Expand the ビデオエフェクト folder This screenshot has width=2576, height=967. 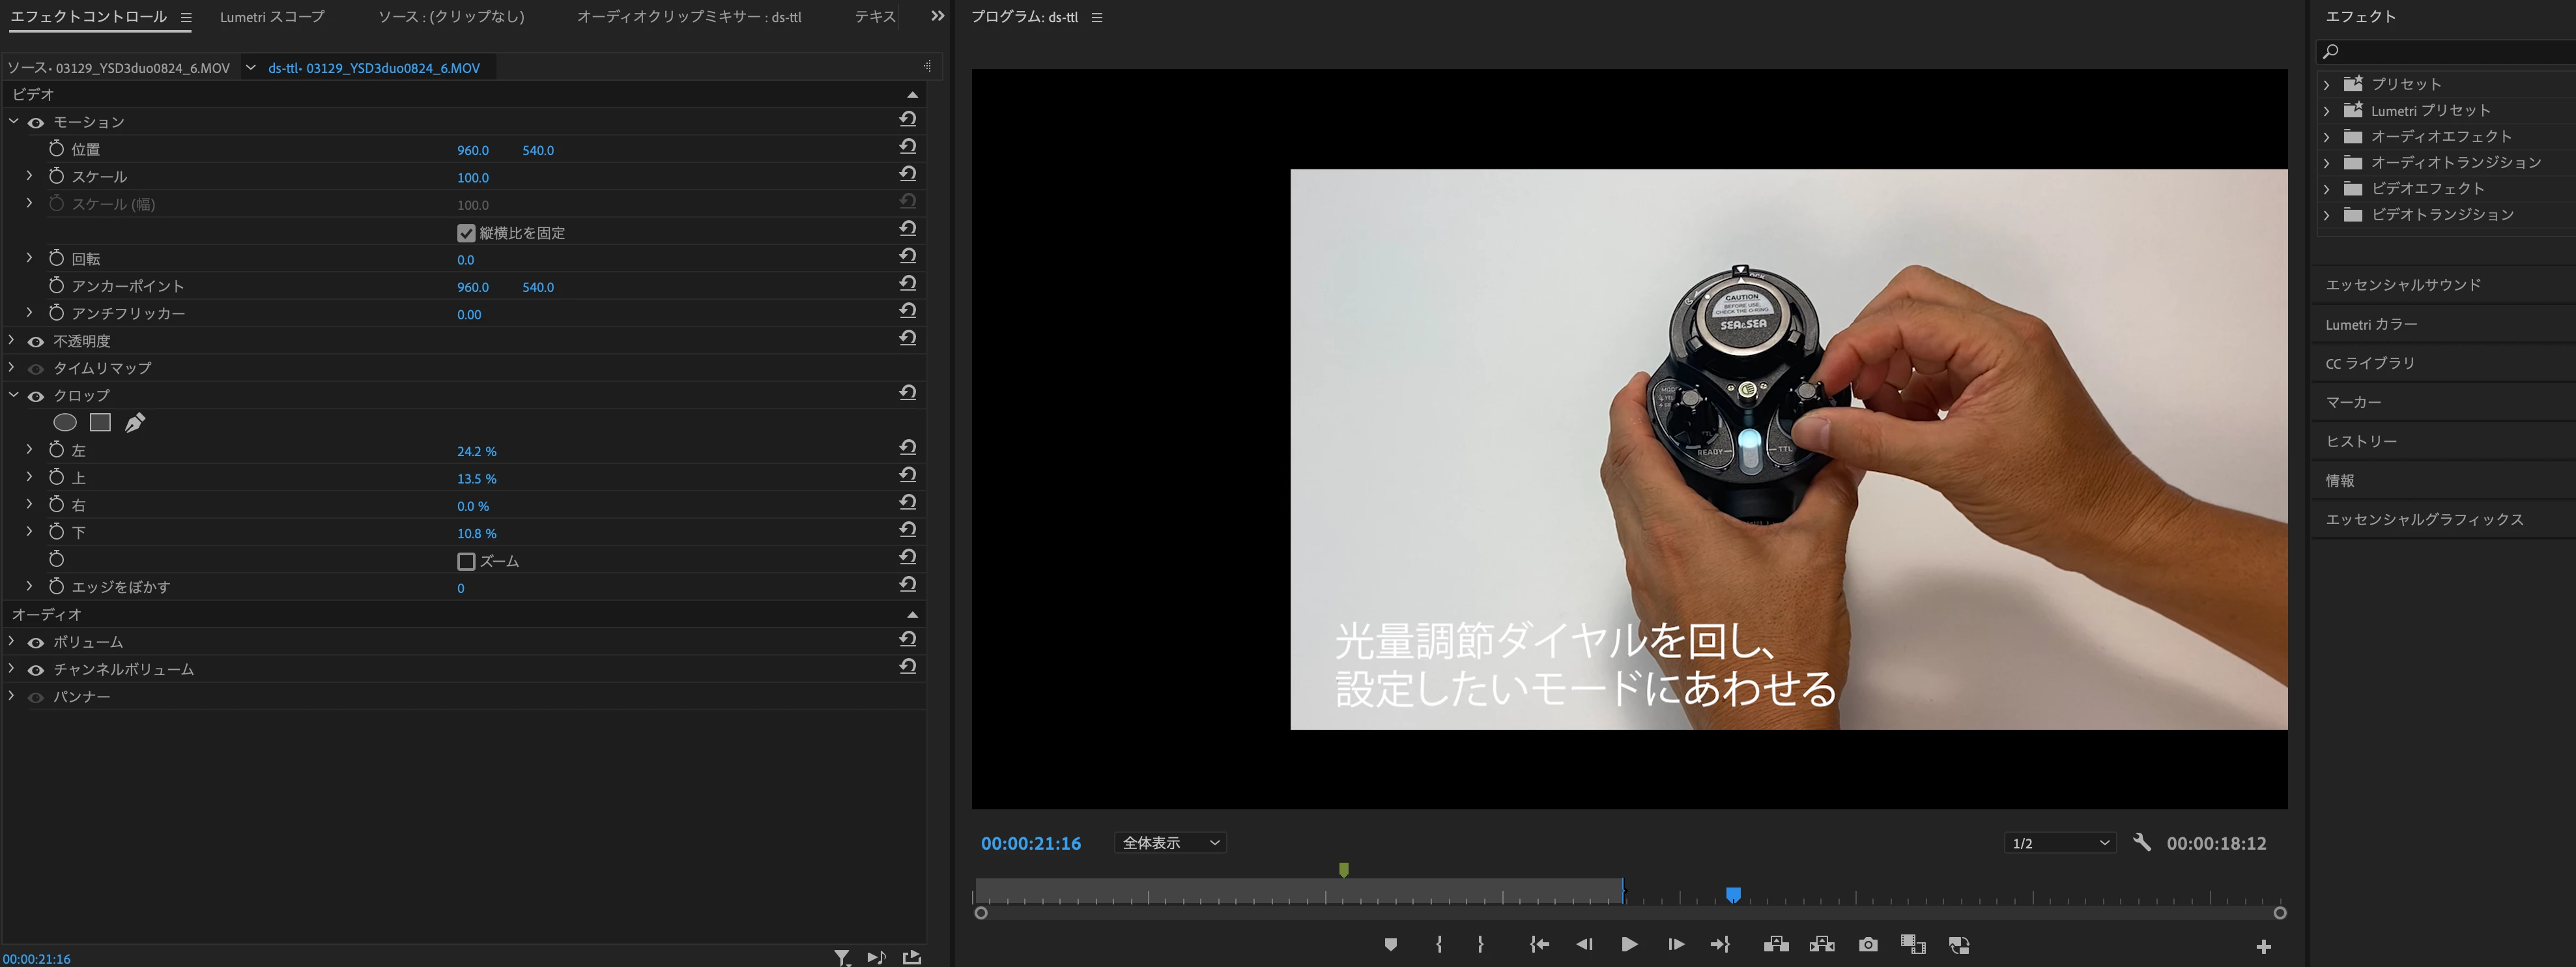(x=2327, y=188)
